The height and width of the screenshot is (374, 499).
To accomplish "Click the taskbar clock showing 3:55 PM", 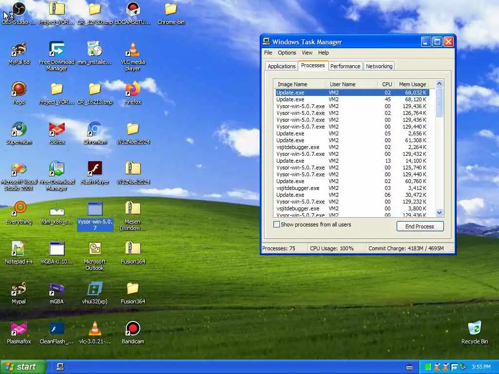I will pos(481,367).
